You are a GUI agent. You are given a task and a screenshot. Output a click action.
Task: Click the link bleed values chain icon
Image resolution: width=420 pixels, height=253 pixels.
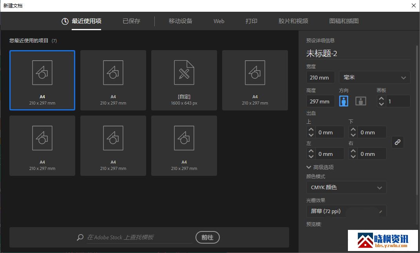click(x=397, y=143)
